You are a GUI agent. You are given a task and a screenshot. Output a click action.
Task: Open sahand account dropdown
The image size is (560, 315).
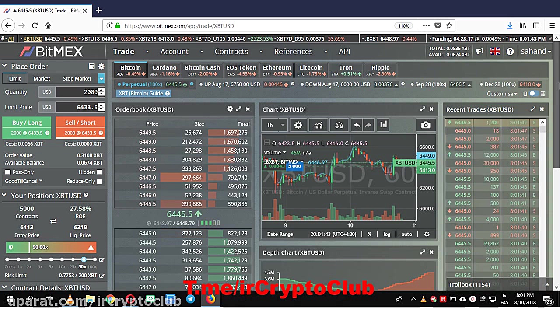[x=536, y=51]
